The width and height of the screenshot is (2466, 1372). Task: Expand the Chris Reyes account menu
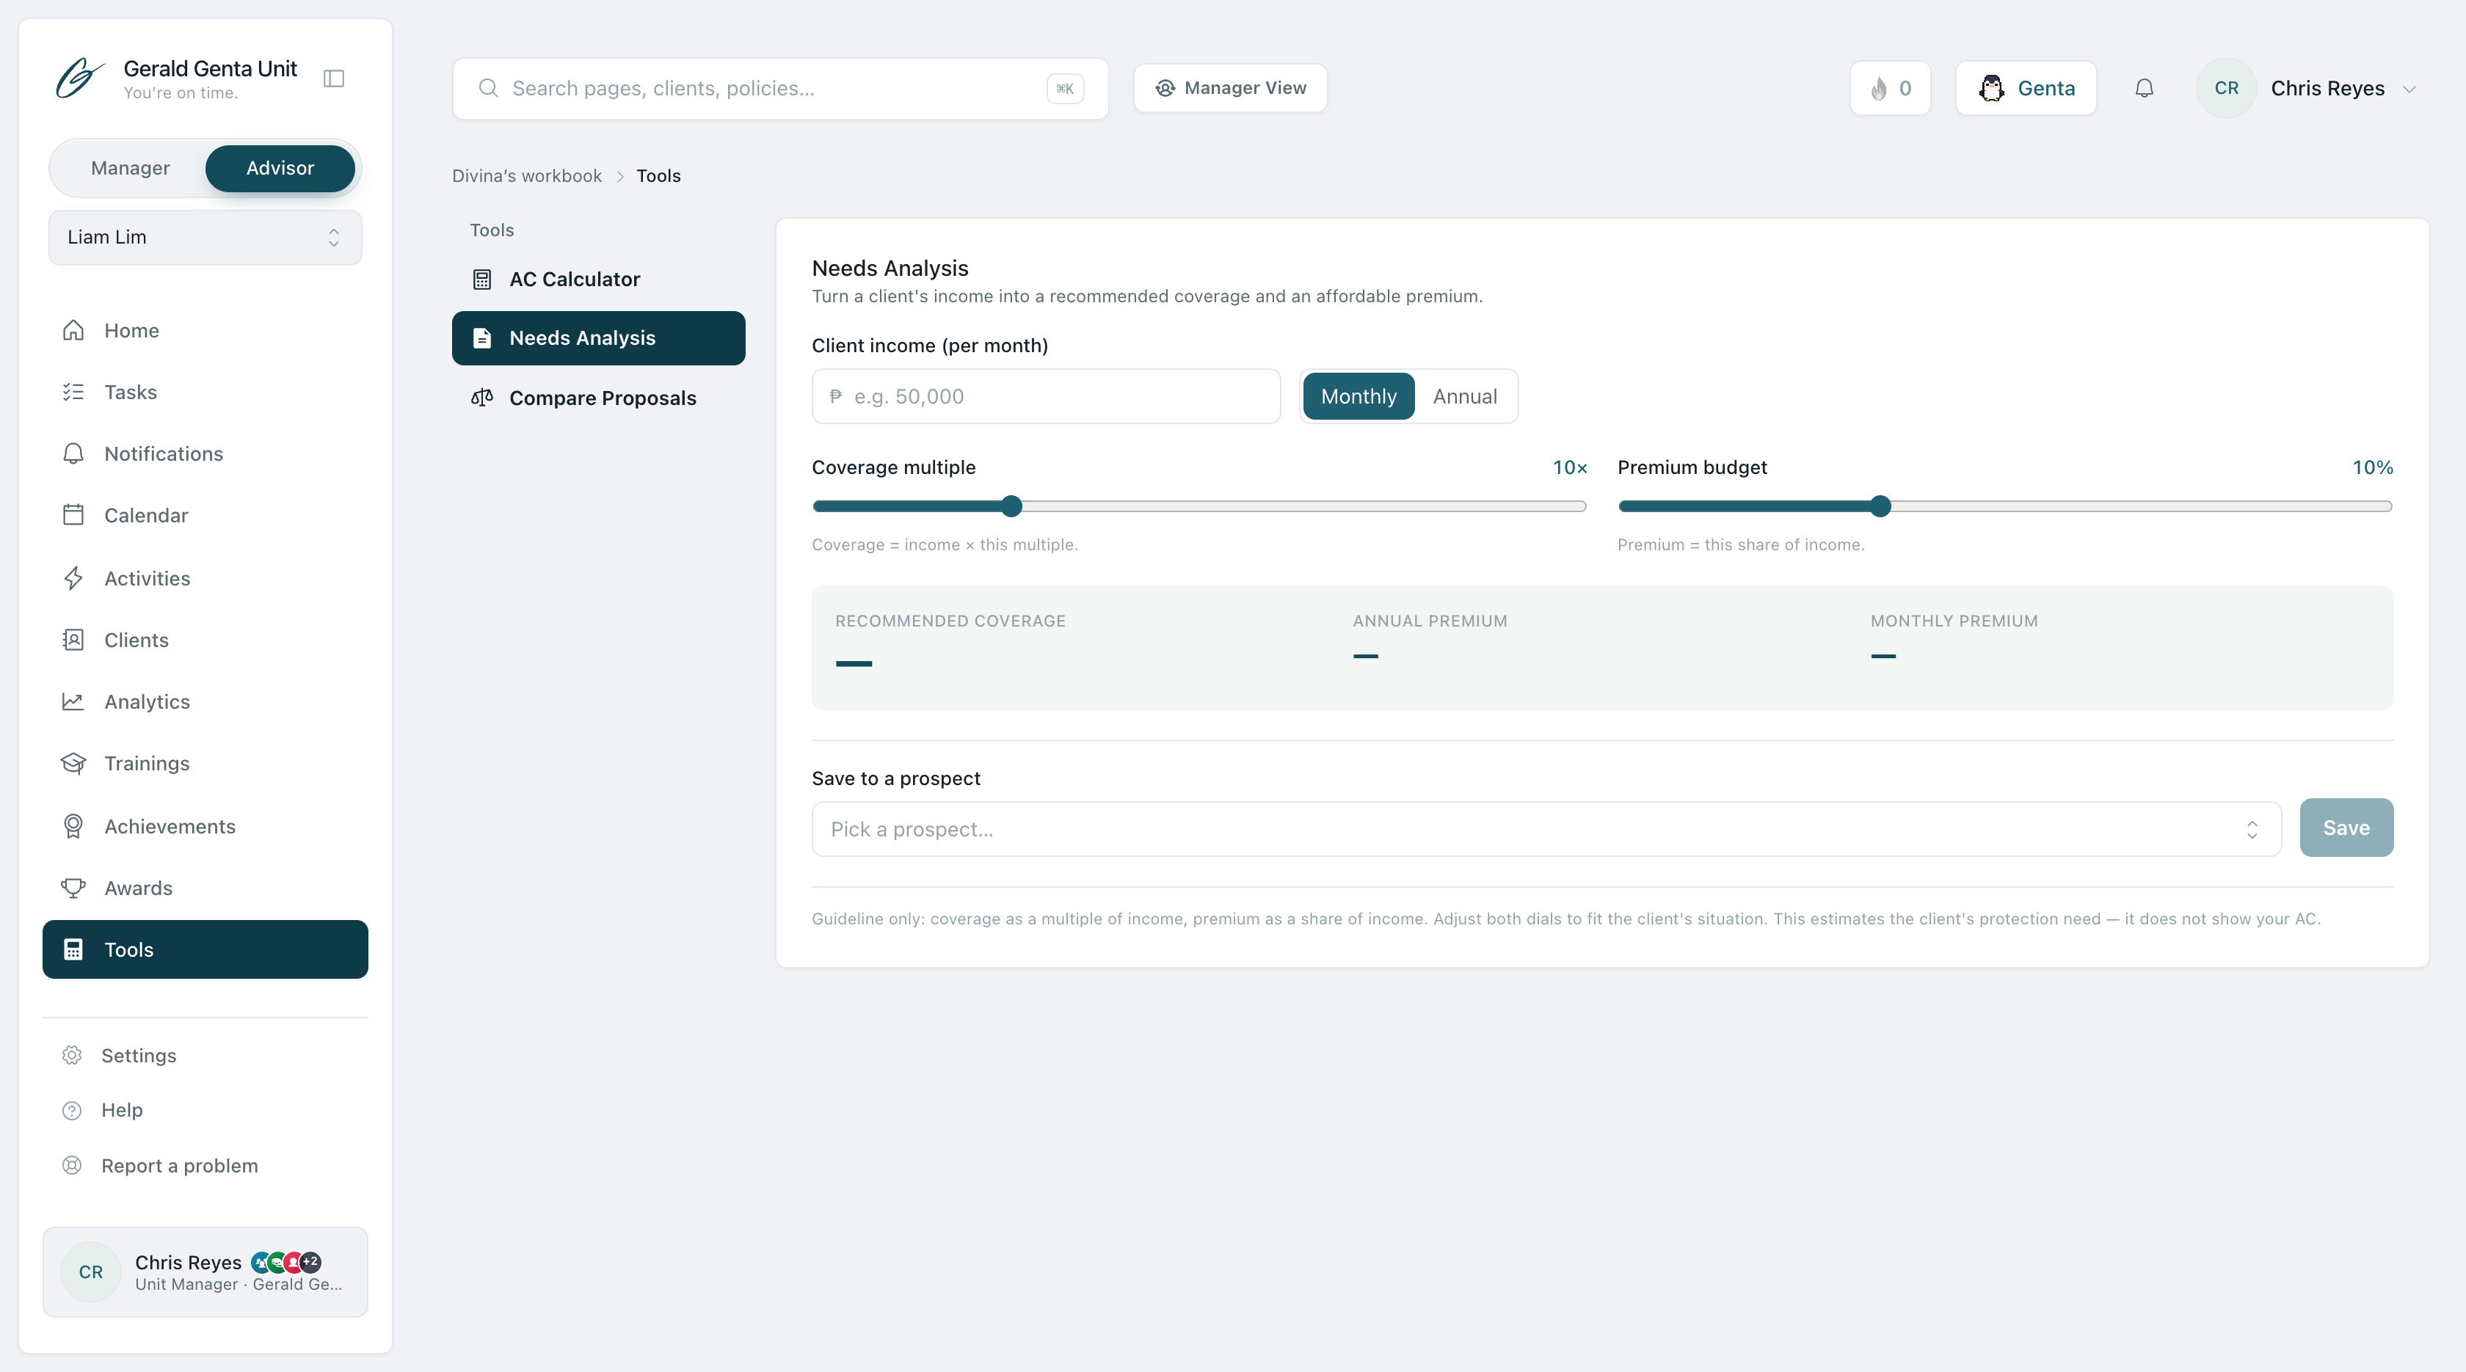tap(2307, 88)
